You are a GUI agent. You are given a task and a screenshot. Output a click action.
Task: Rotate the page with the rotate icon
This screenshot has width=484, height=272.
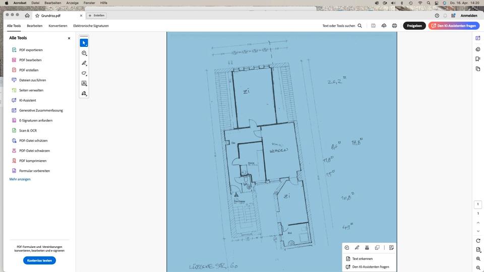(478, 240)
